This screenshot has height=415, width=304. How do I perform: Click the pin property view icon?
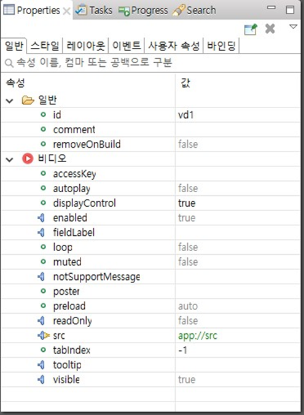coord(250,29)
